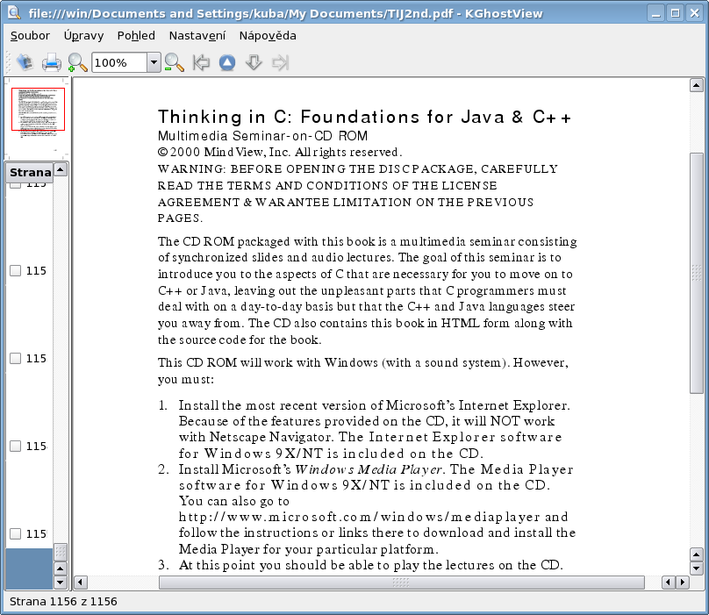Print the document using the printer icon

51,62
